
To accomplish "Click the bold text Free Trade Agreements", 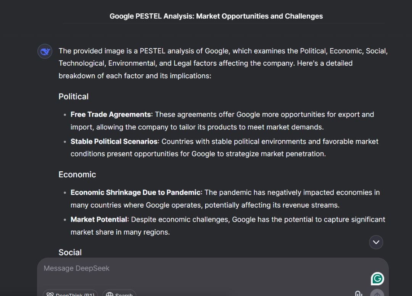I will coord(111,114).
